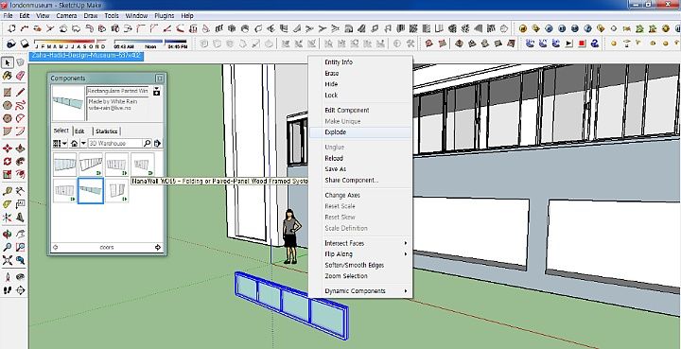Image resolution: width=681 pixels, height=349 pixels.
Task: Pick the Zoom magnifier tool
Action: tap(8, 248)
